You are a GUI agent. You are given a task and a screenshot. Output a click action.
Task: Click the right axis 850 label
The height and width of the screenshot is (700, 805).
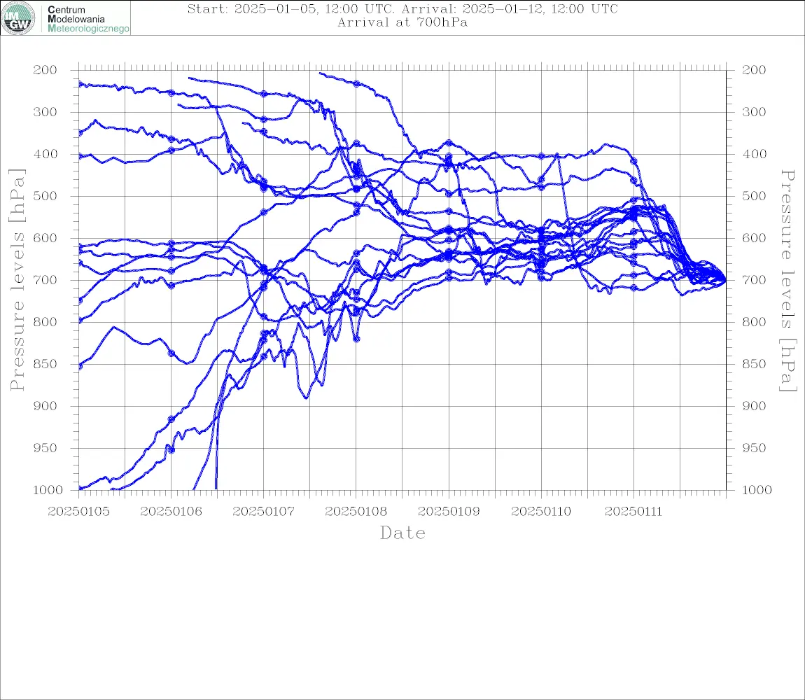(754, 364)
